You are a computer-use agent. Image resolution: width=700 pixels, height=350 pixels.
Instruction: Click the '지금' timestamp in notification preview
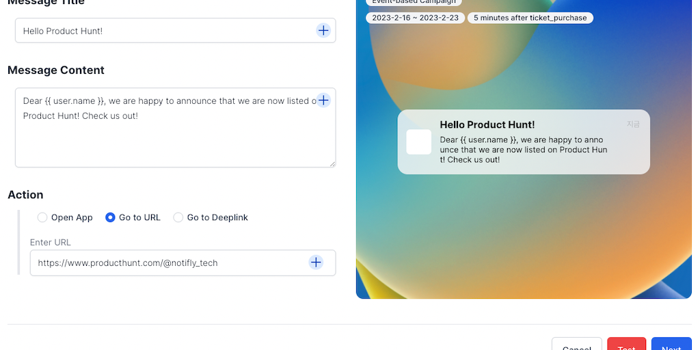(x=633, y=124)
